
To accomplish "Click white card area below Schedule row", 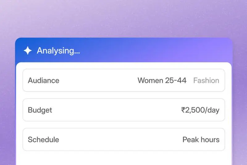I will tap(124, 158).
